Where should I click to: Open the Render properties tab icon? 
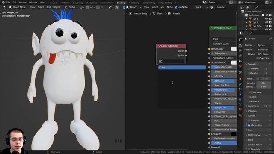point(240,46)
